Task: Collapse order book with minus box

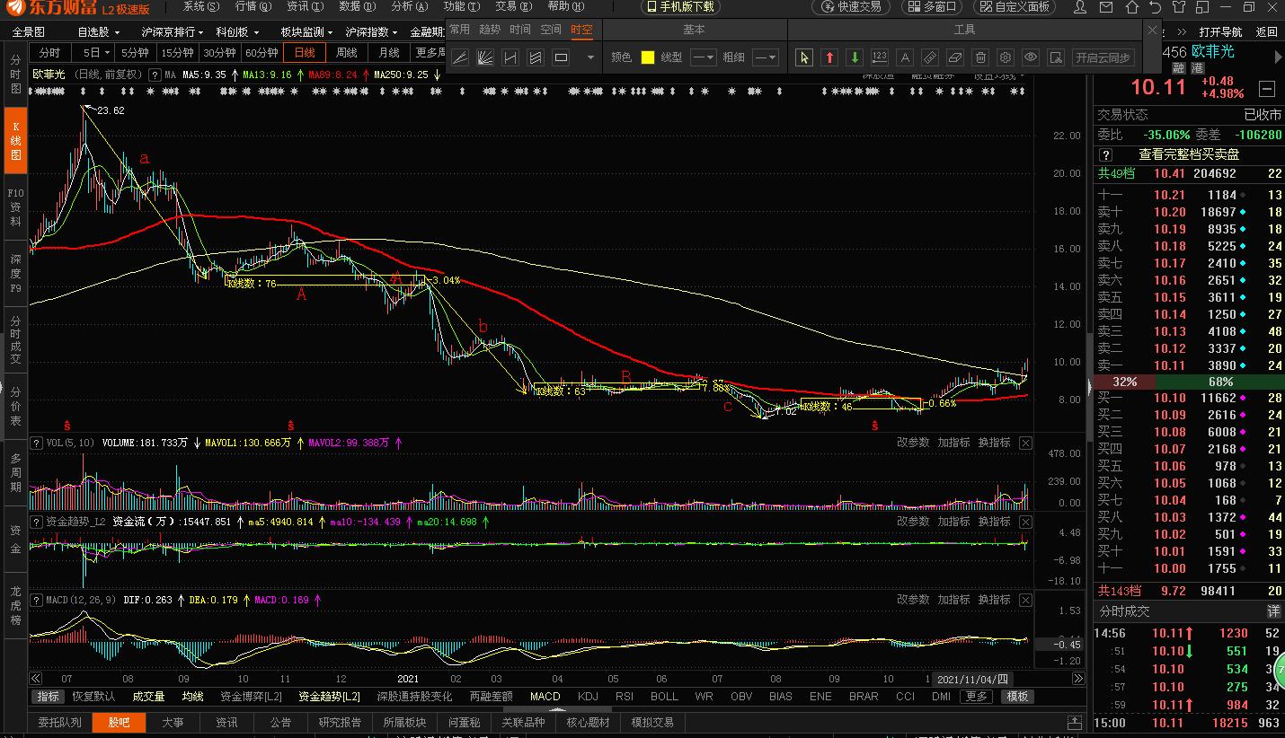Action: tap(1267, 88)
